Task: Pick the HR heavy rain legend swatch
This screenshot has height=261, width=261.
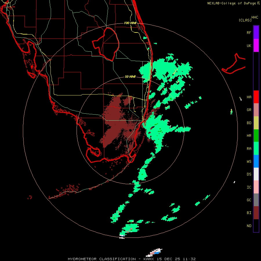Action: pyautogui.click(x=256, y=136)
